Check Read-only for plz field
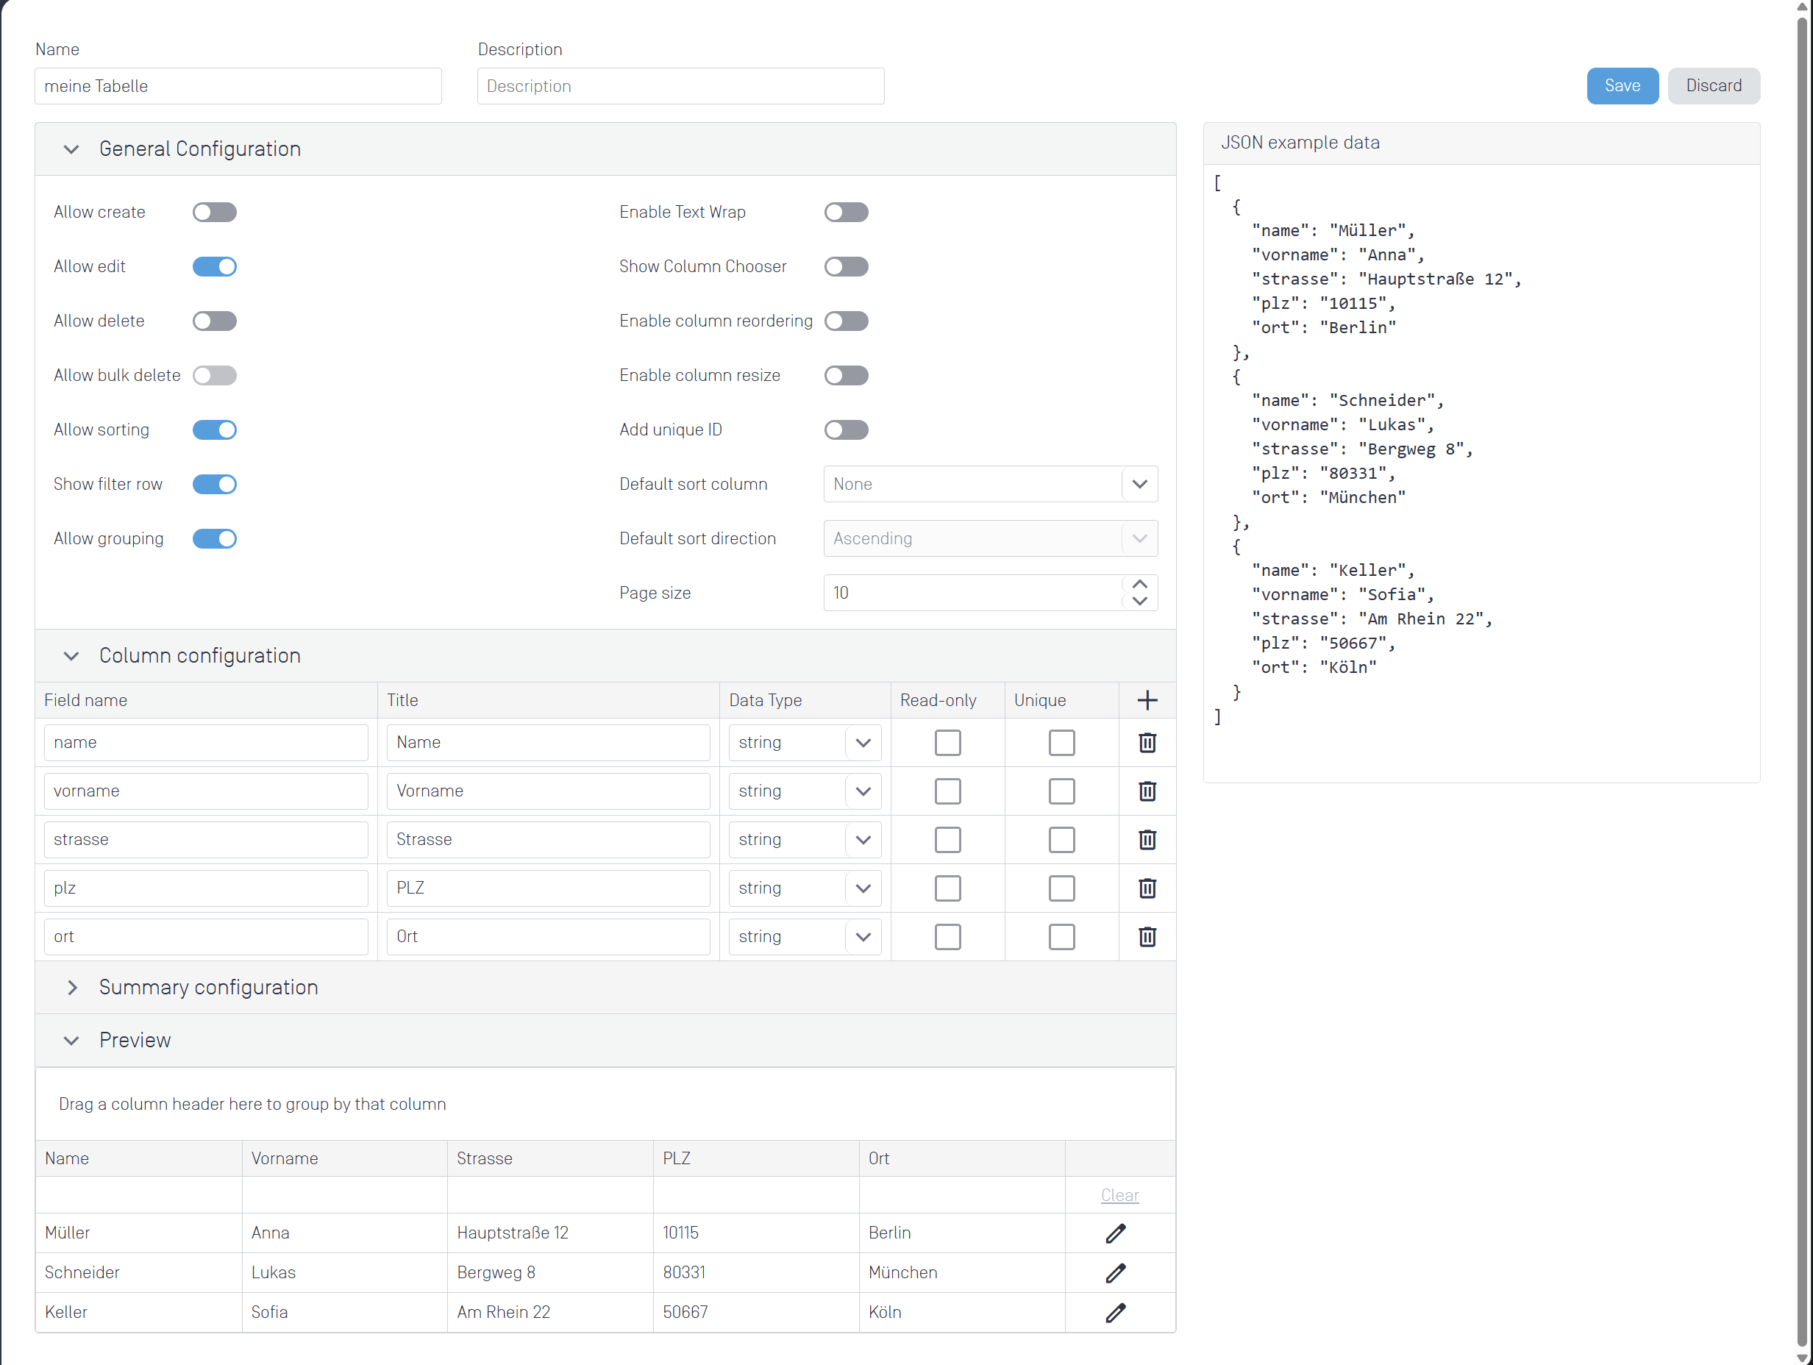This screenshot has width=1813, height=1365. pyautogui.click(x=947, y=888)
